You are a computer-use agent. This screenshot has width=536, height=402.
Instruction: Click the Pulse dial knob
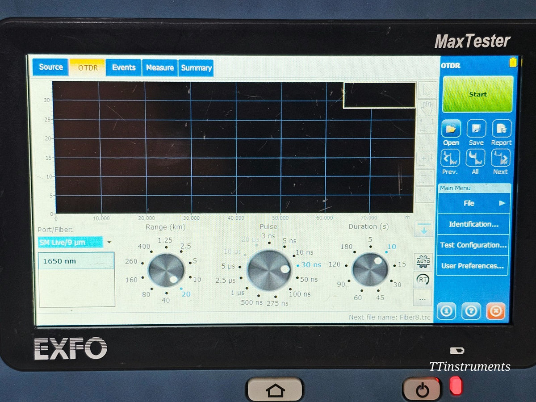point(269,270)
